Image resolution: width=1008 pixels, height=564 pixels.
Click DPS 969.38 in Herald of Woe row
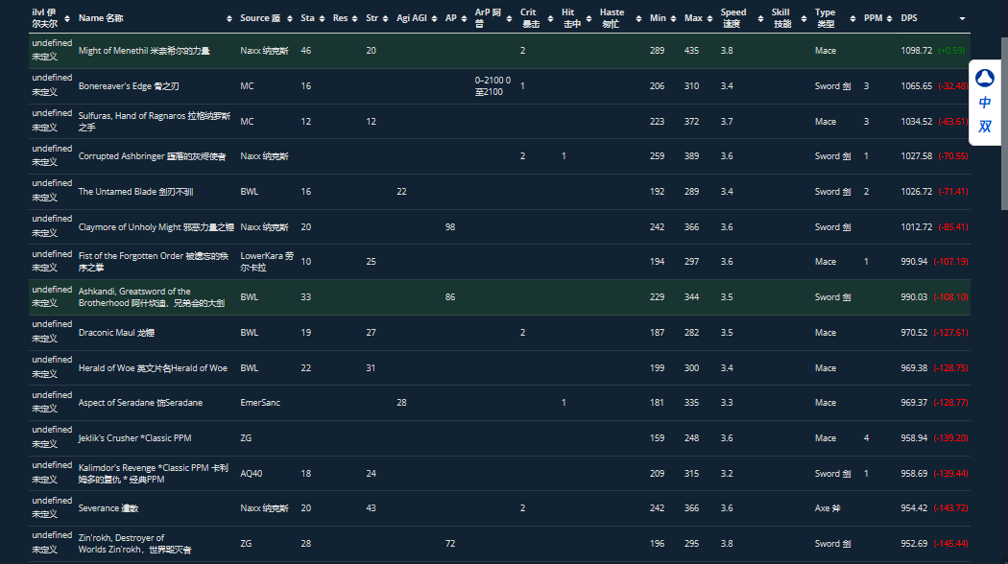(x=914, y=368)
